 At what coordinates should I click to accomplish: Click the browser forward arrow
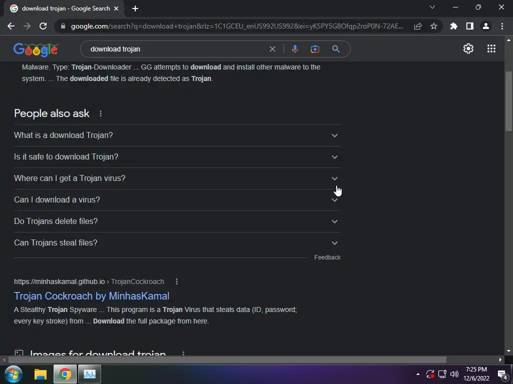[27, 26]
